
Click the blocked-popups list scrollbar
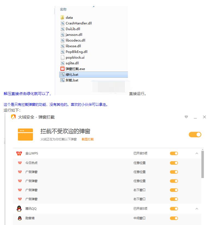pos(203,164)
